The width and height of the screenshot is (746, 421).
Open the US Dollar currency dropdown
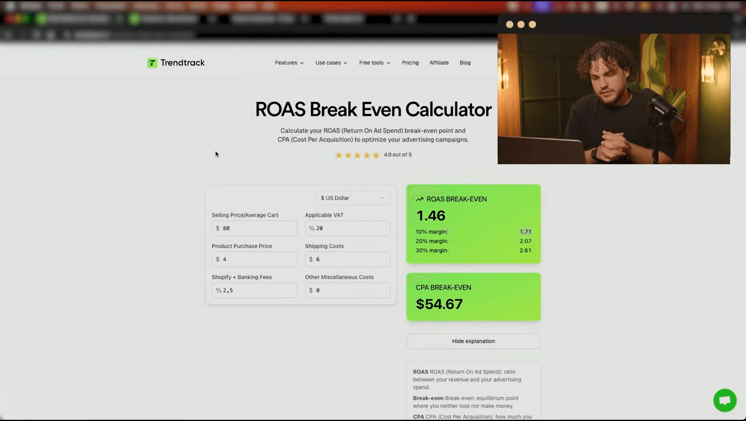click(x=352, y=198)
